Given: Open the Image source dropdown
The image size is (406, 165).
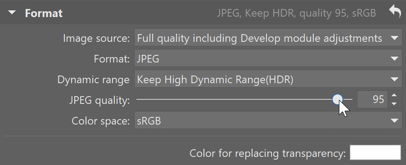Looking at the screenshot, I should click(268, 38).
